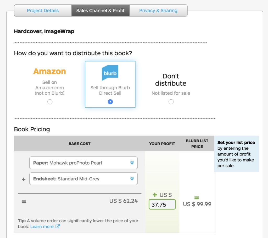Click the Hardcover, ImageWrap heading
Viewport: 268px width, 238px height.
pos(44,31)
